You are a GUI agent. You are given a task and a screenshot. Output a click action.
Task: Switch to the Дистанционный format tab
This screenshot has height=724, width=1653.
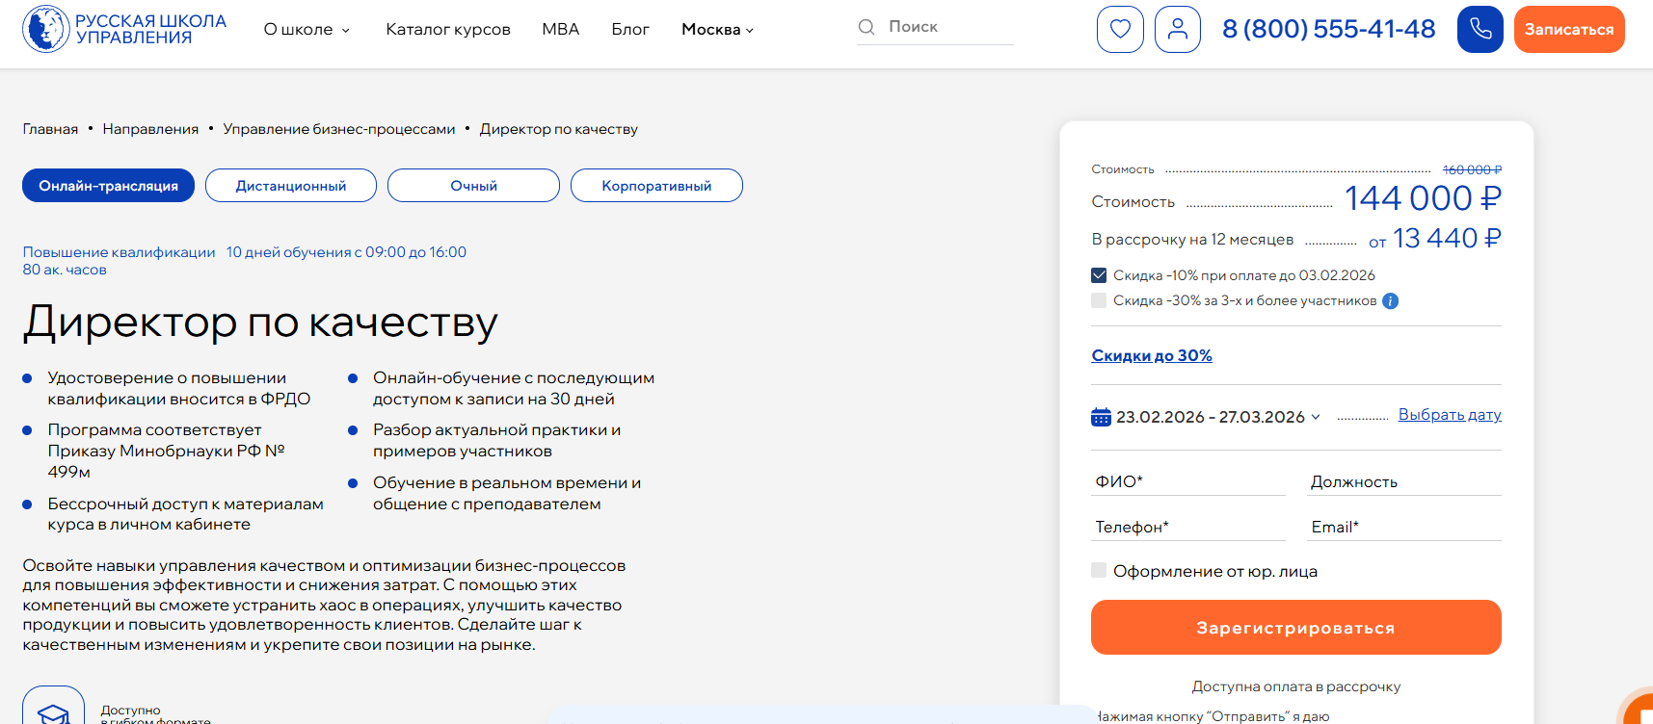[x=291, y=186]
